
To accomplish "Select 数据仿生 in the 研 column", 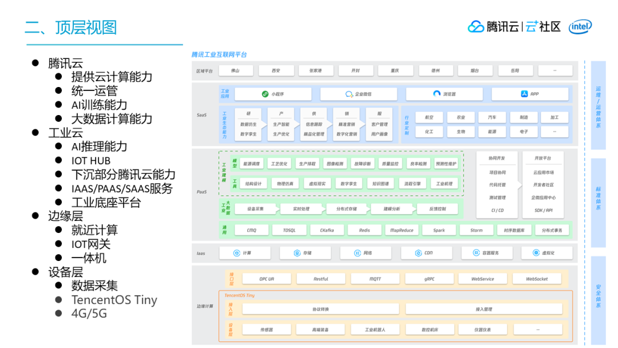I will [248, 125].
